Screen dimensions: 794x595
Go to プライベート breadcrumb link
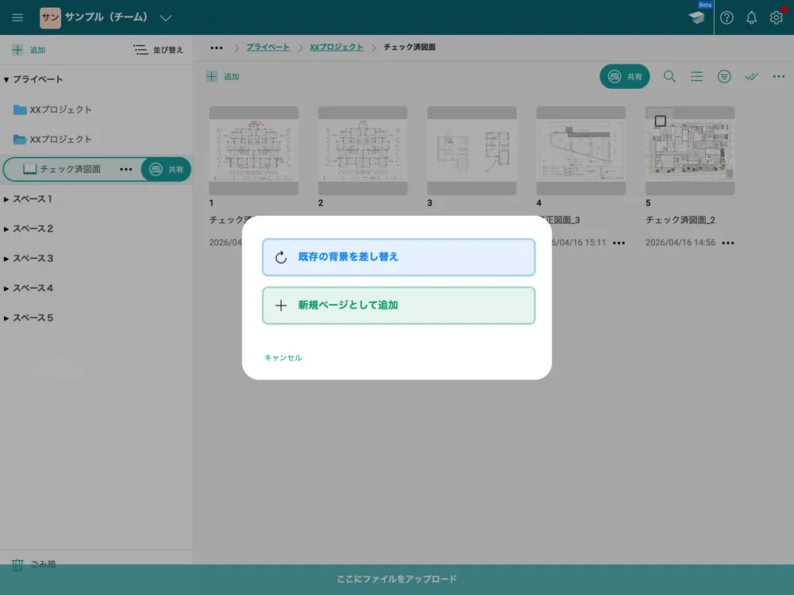pos(268,47)
